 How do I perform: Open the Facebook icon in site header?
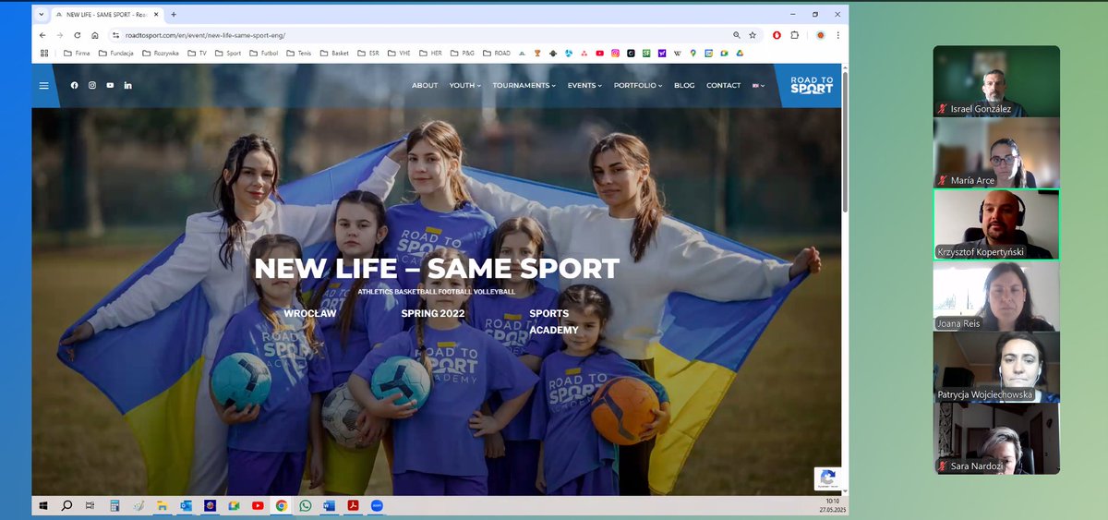[x=74, y=85]
